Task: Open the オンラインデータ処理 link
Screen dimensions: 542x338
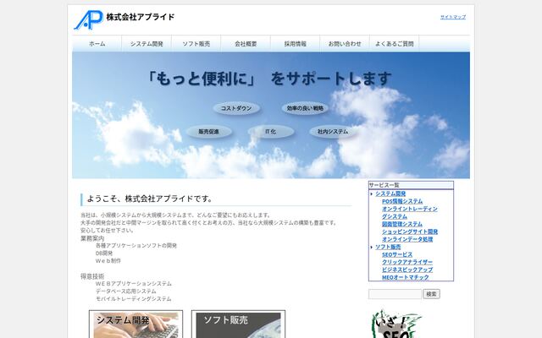Action: (x=407, y=239)
